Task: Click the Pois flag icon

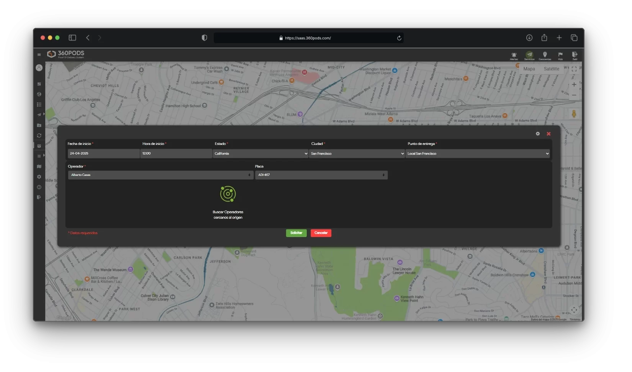Action: 560,55
